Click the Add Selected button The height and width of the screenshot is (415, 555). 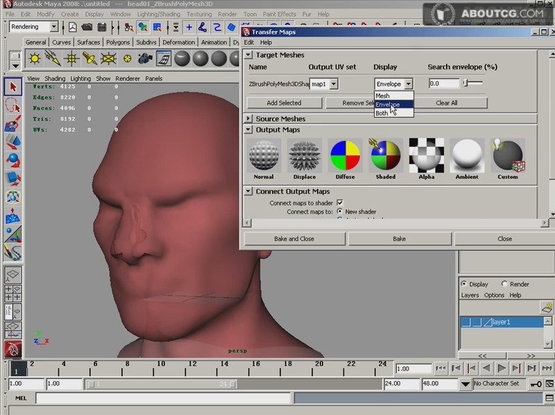click(x=284, y=103)
